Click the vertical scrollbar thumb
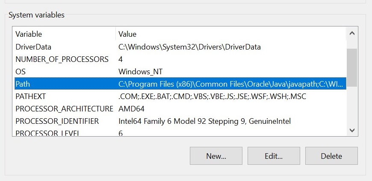The width and height of the screenshot is (372, 181). (352, 67)
